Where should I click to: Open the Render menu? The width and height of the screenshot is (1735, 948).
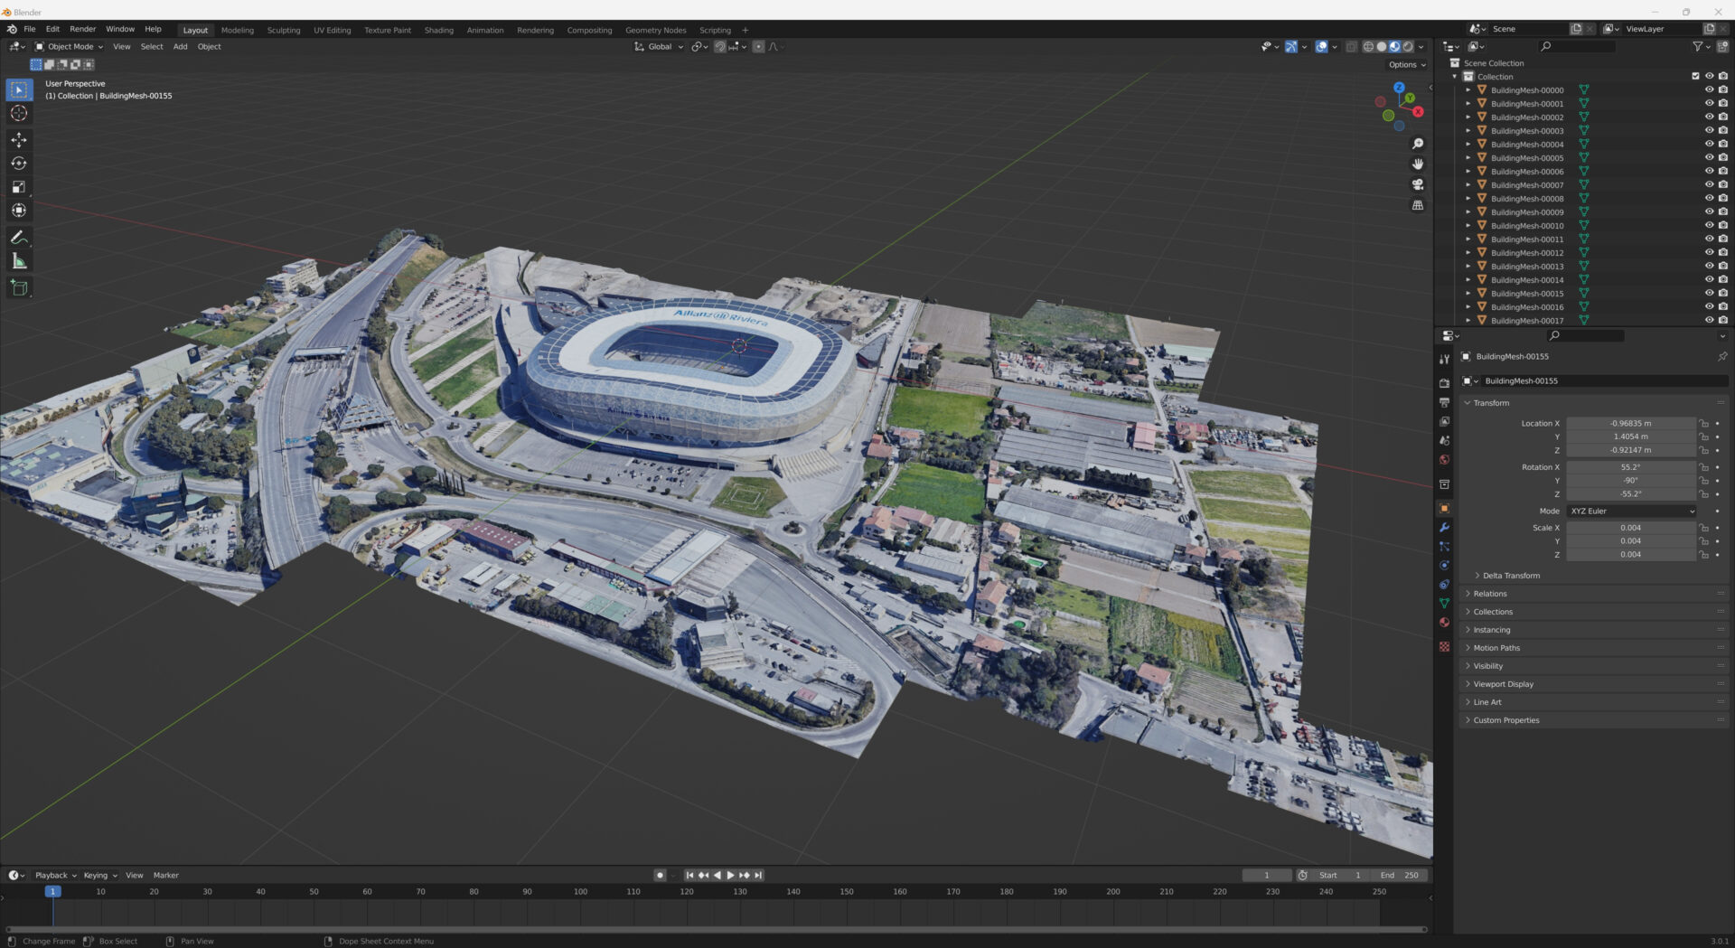(82, 28)
